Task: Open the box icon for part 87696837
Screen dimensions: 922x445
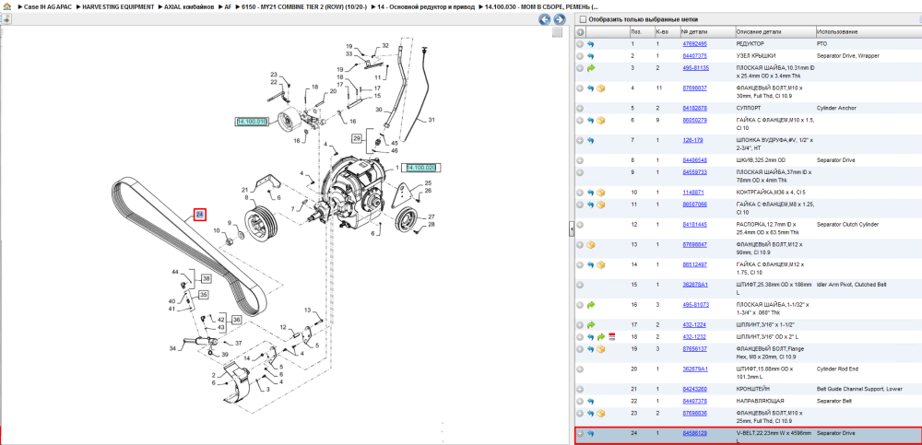Action: pyautogui.click(x=601, y=88)
